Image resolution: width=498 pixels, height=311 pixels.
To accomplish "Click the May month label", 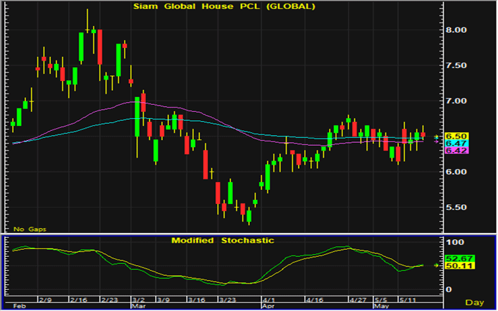I will coord(381,306).
